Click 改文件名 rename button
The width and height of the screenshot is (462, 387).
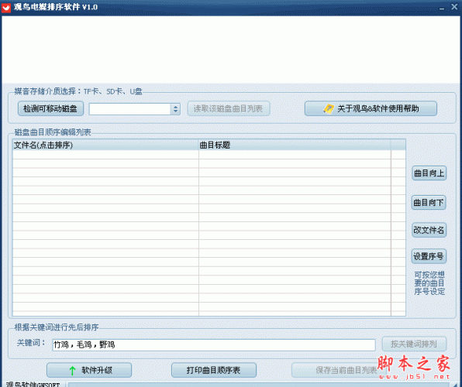(429, 230)
